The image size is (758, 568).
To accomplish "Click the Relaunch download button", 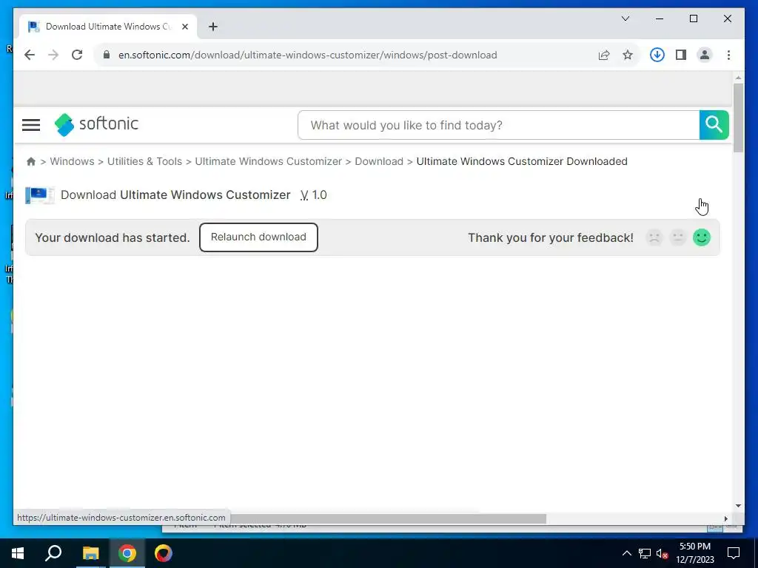I will click(x=258, y=237).
